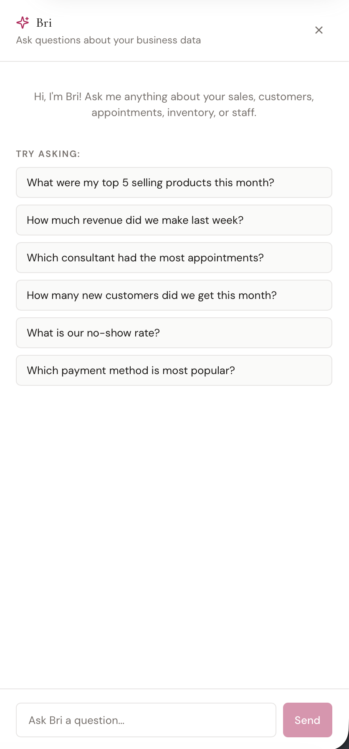
Task: Ask which consultant had the most appointments
Action: 174,258
